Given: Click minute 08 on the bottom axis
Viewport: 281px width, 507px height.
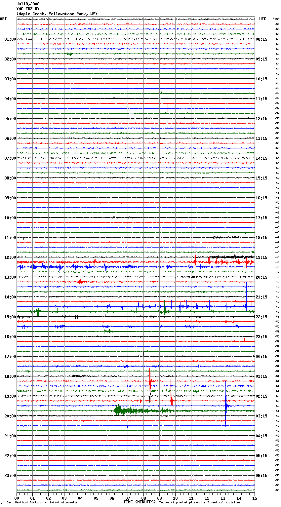Looking at the screenshot, I should [143, 498].
